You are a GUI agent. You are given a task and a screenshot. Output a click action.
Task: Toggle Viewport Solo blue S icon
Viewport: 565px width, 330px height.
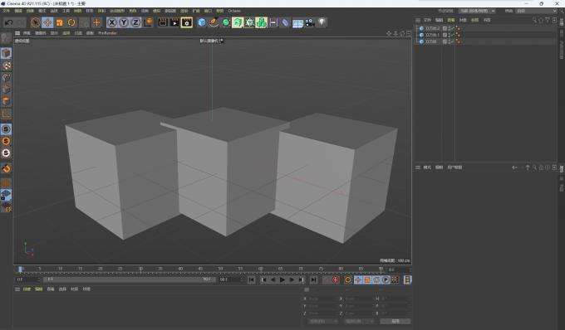6,129
